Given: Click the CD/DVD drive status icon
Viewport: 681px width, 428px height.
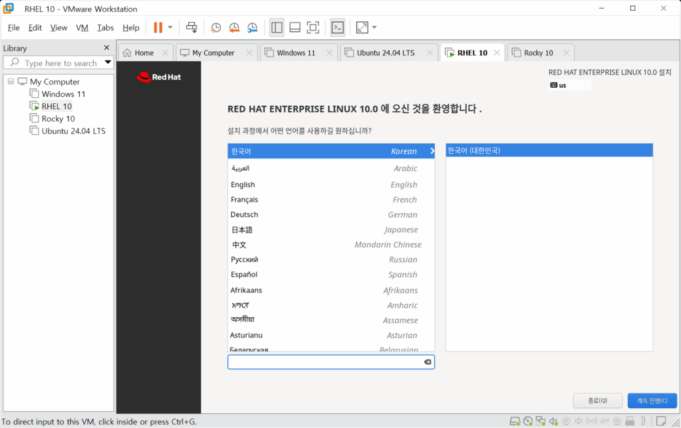Looking at the screenshot, I should pyautogui.click(x=527, y=421).
